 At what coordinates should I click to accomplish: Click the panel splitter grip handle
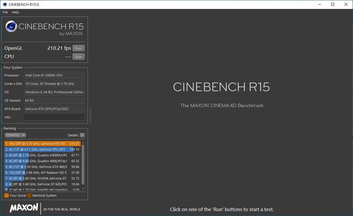coord(90,116)
